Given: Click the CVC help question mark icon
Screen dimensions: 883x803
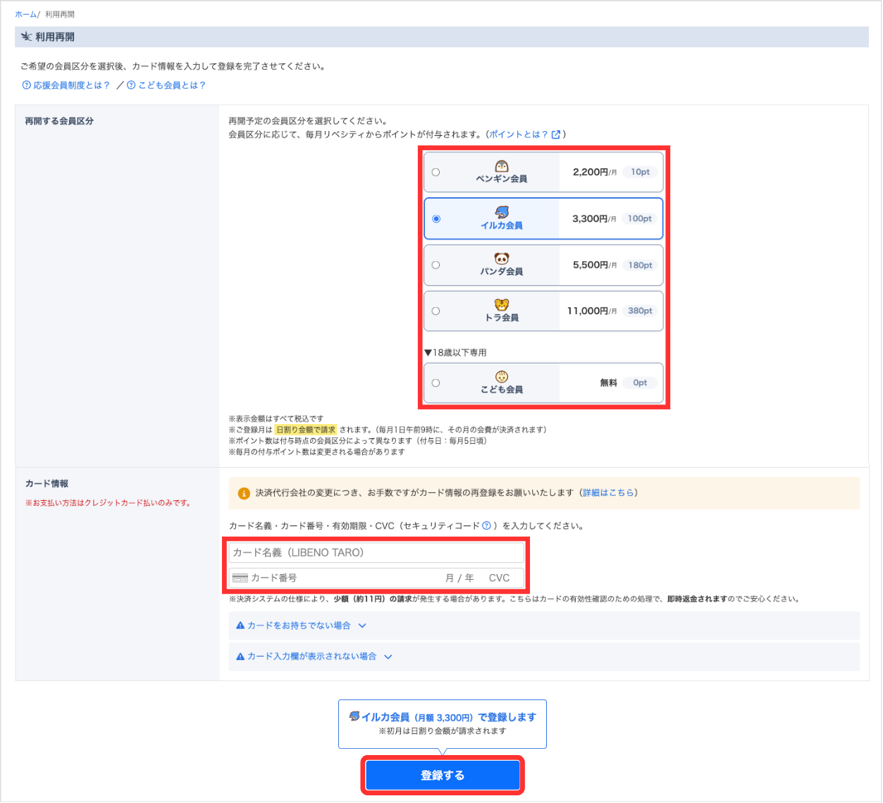Looking at the screenshot, I should (486, 525).
